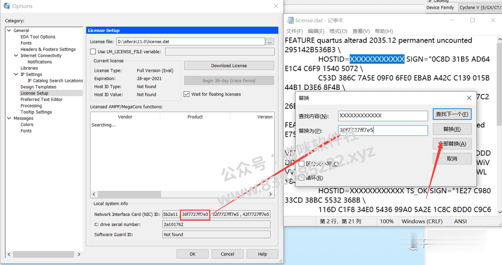This screenshot has height=265, width=502.
Task: Click the License file path field
Action: click(191, 42)
